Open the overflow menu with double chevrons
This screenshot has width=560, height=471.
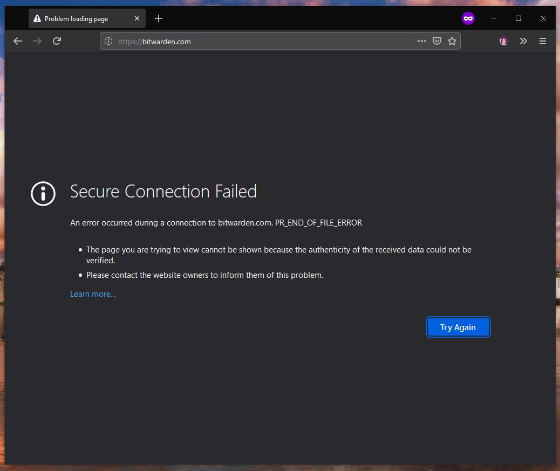(523, 41)
